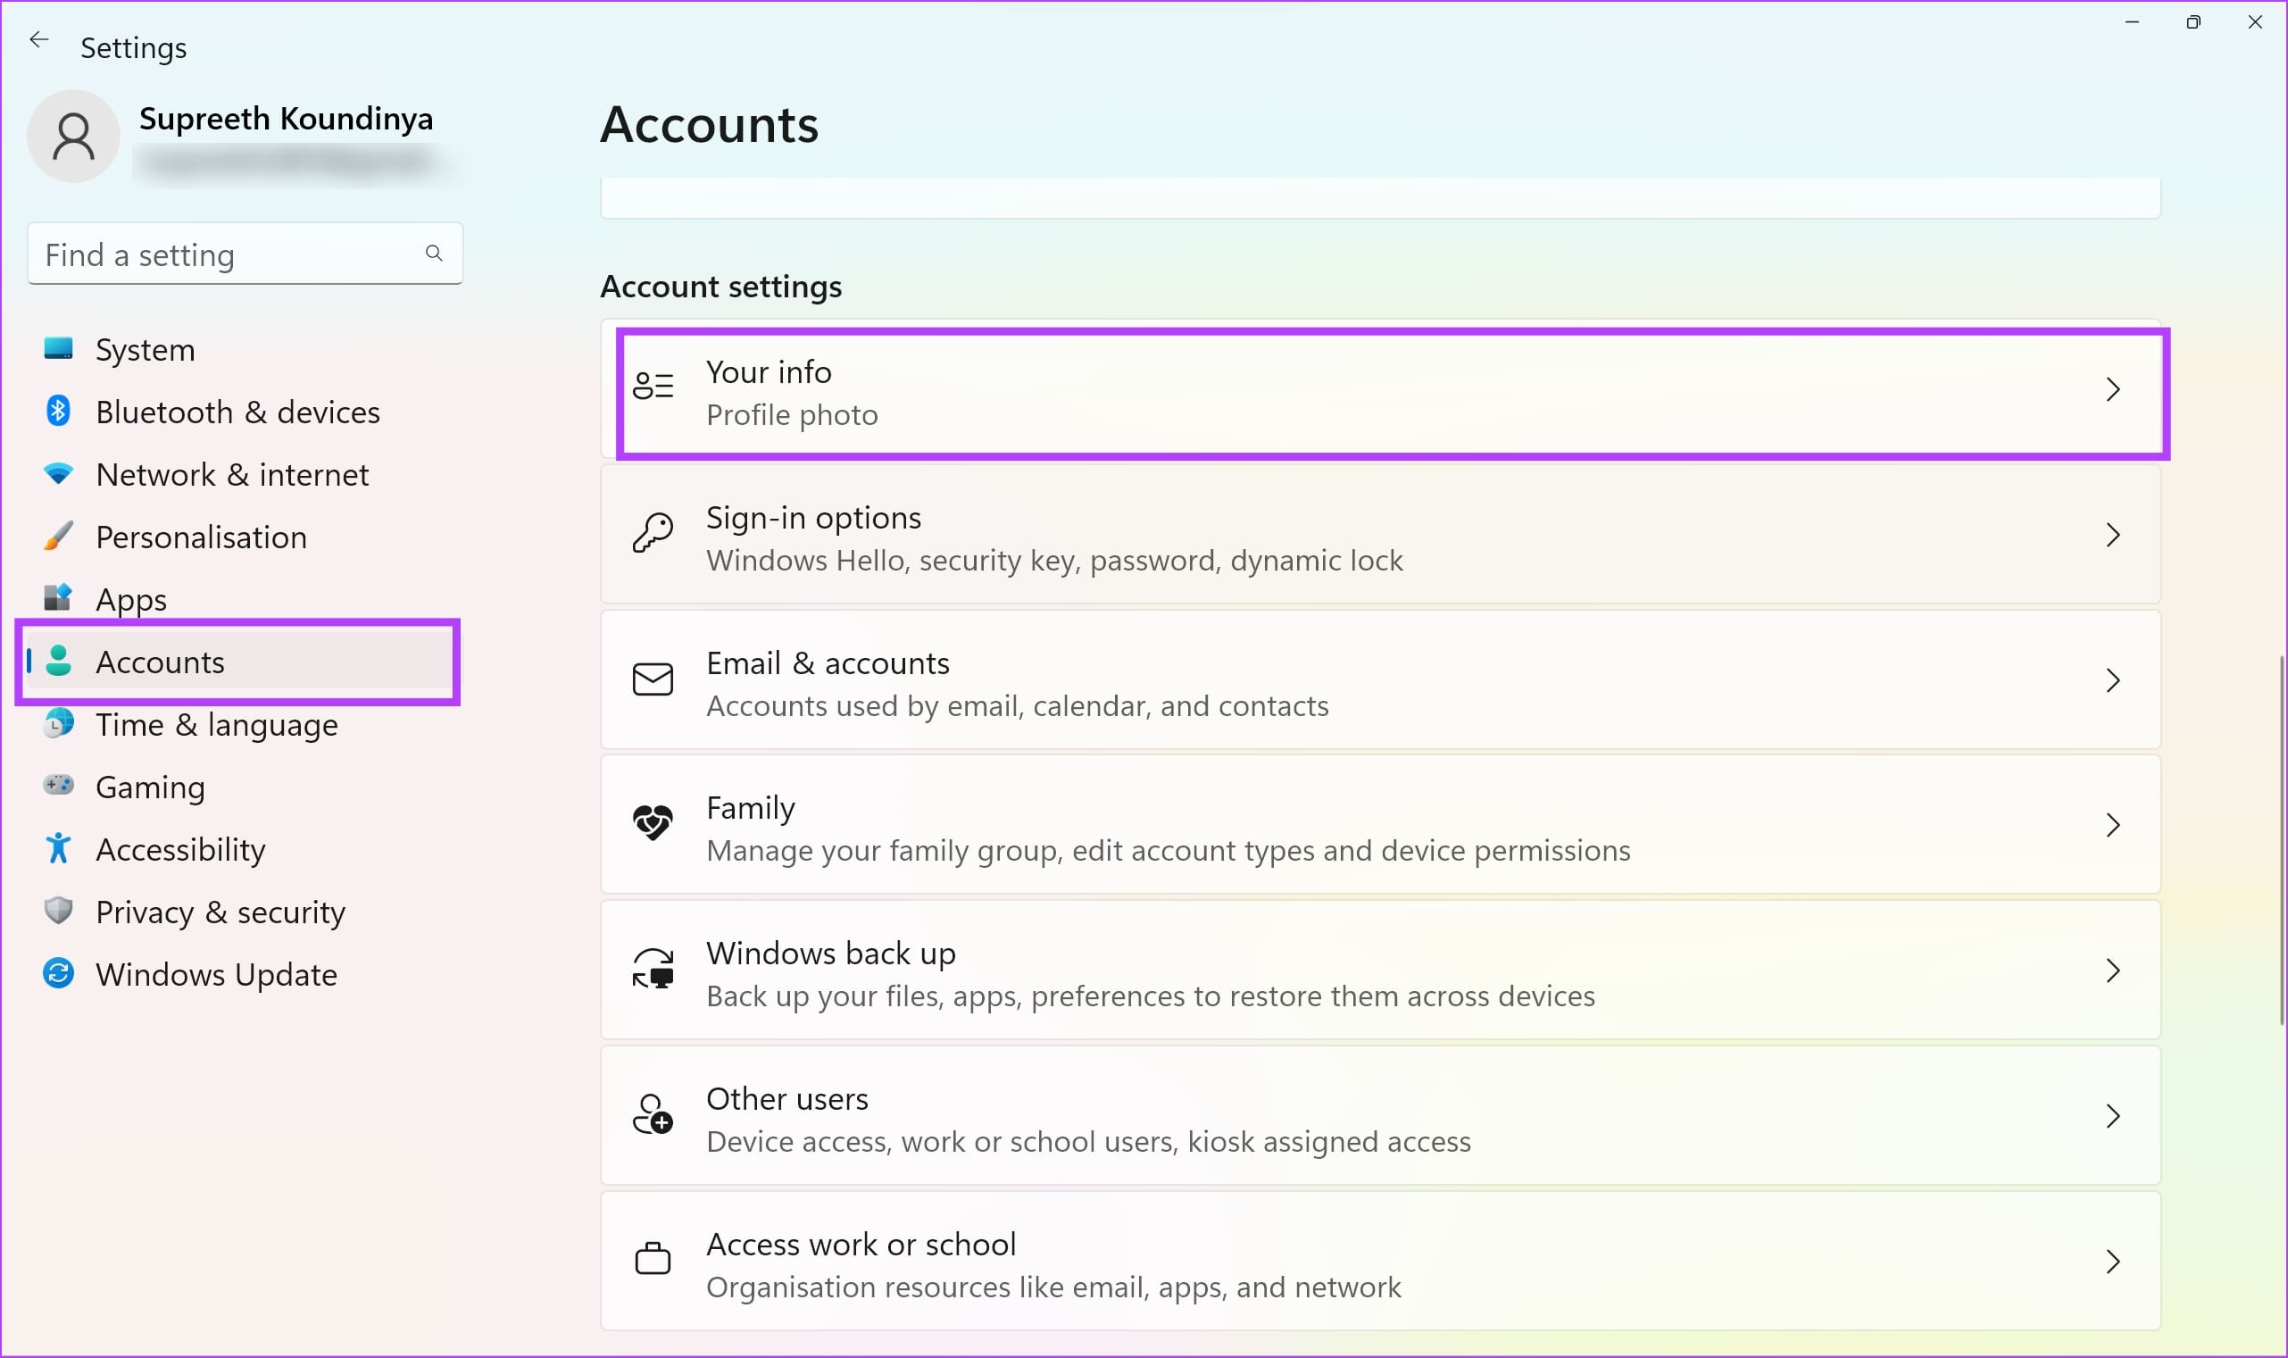Click Supreeth Koundinya profile name
Viewport: 2288px width, 1358px height.
coord(286,119)
